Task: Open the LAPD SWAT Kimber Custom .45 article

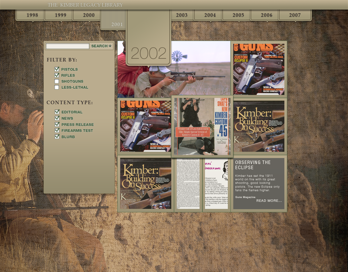Action: (x=202, y=126)
